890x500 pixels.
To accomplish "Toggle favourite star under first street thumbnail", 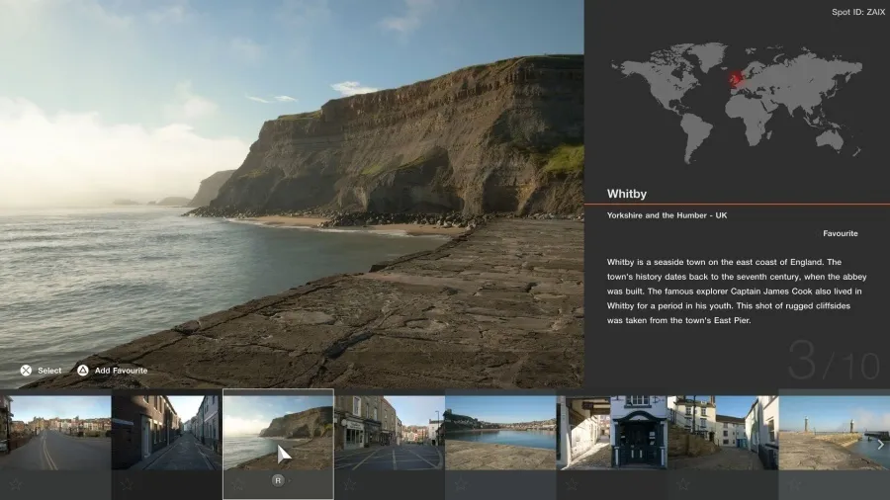I will point(16,484).
